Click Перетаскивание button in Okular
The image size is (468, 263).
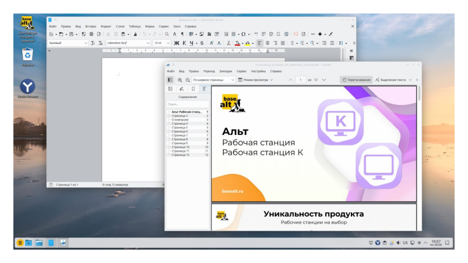click(356, 80)
